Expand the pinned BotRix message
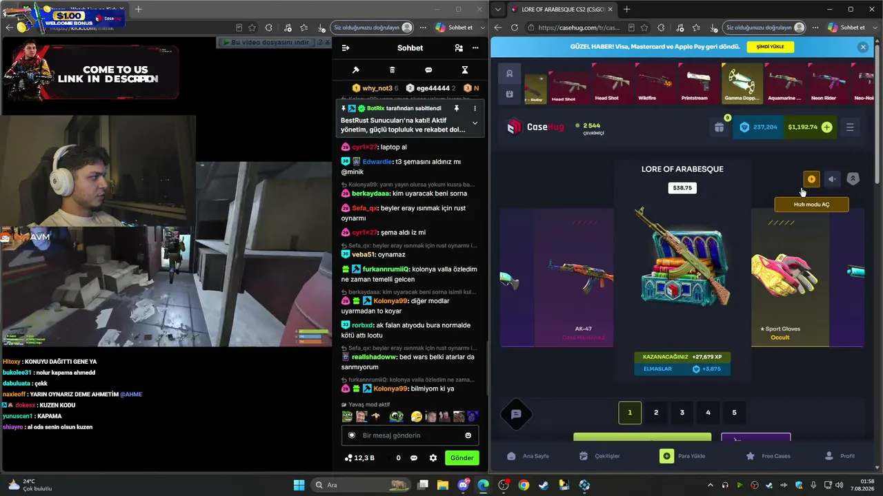Screen dimensions: 883x496 [x=475, y=123]
